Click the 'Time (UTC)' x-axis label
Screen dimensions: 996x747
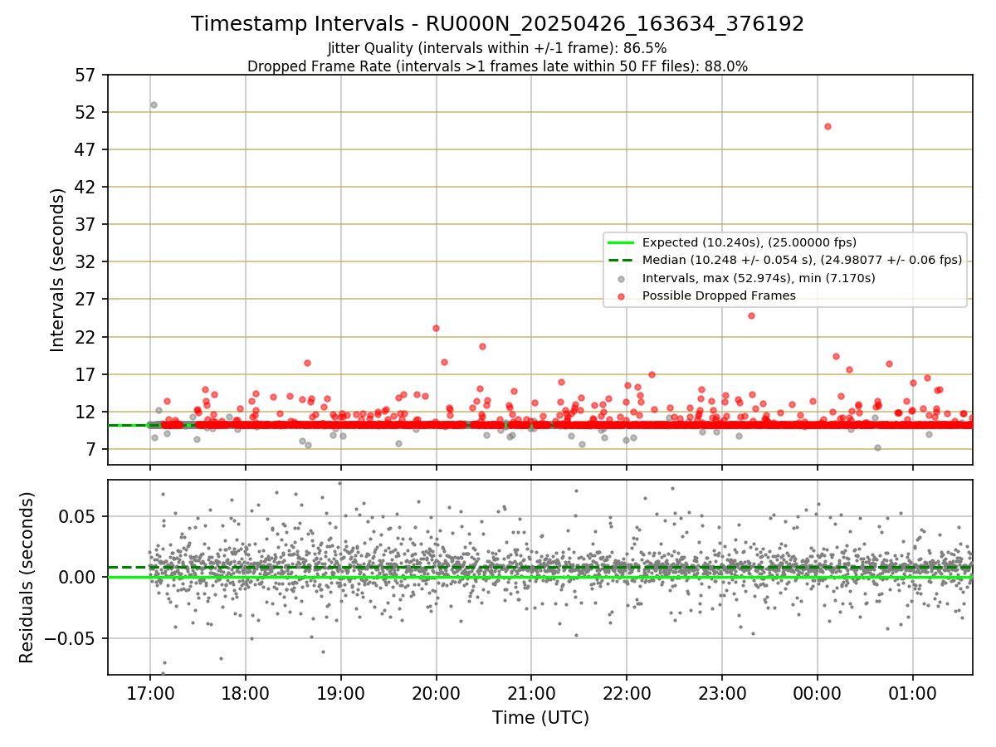[540, 718]
